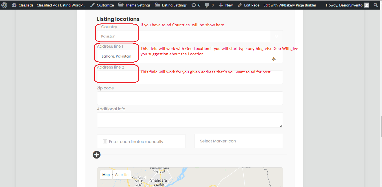Open the Select Marker Icon picker
382x187 pixels.
[238, 141]
